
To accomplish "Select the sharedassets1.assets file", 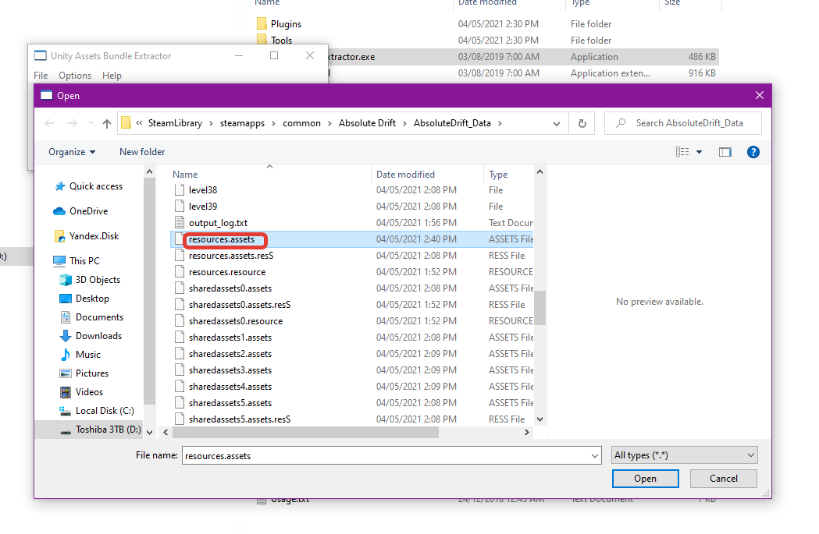I will click(230, 338).
